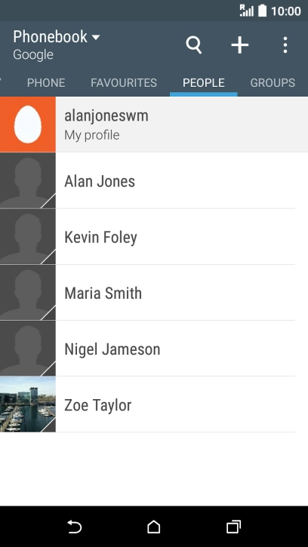This screenshot has width=308, height=547.
Task: Open the Google account filter label
Action: (x=33, y=55)
